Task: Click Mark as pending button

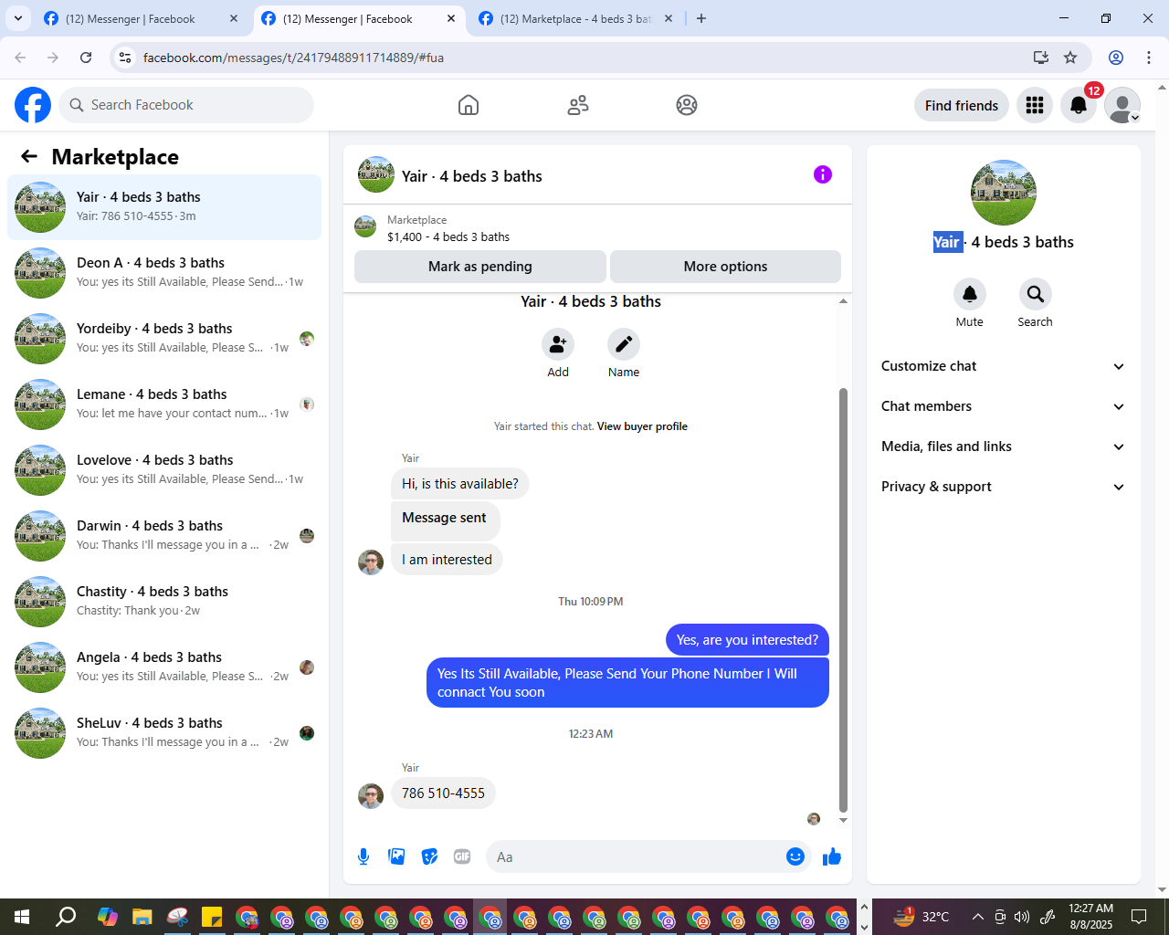Action: pyautogui.click(x=480, y=267)
